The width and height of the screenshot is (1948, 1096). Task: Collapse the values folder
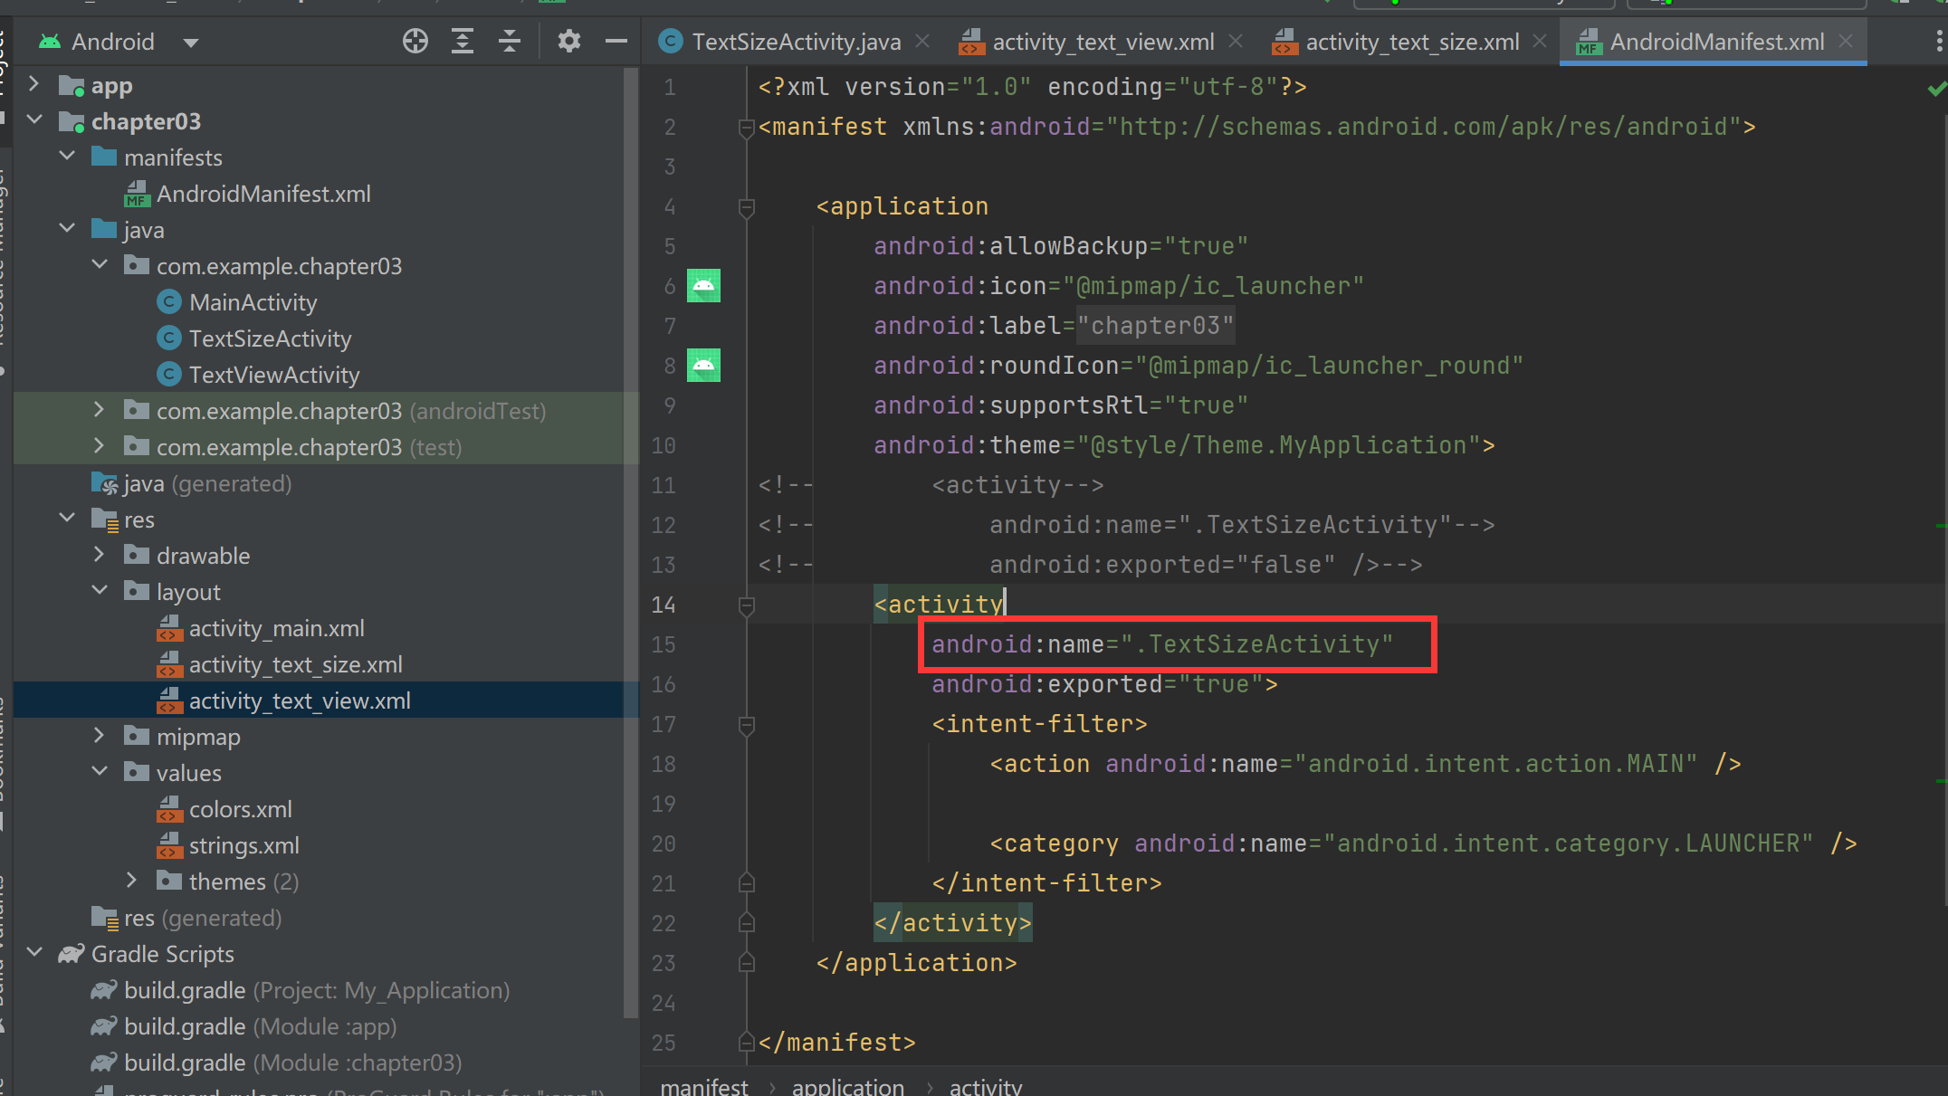tap(100, 772)
